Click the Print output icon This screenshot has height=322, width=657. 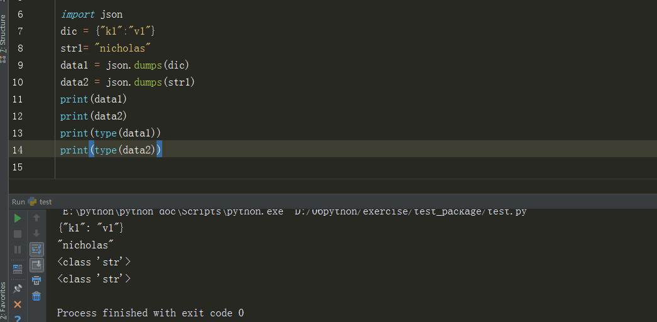coord(36,280)
